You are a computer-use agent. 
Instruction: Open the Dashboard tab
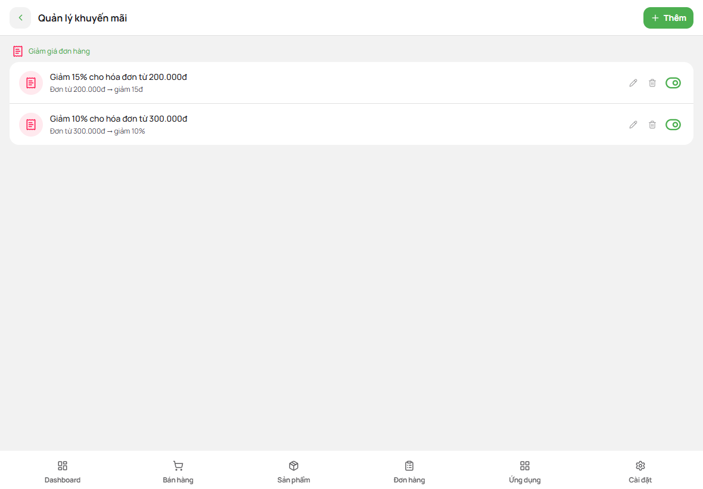[x=63, y=472]
